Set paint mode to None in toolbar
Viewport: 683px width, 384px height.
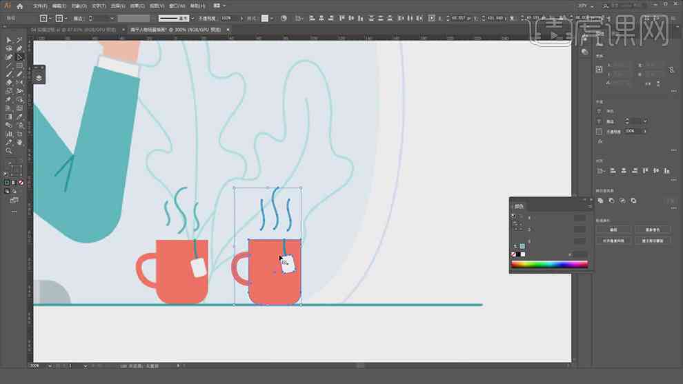(x=21, y=183)
